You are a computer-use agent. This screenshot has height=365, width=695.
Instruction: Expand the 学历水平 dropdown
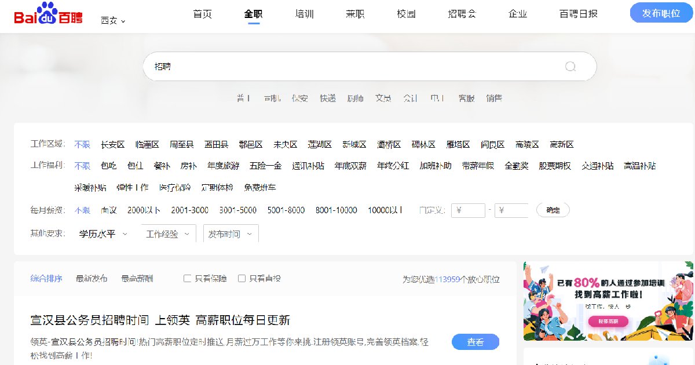103,234
